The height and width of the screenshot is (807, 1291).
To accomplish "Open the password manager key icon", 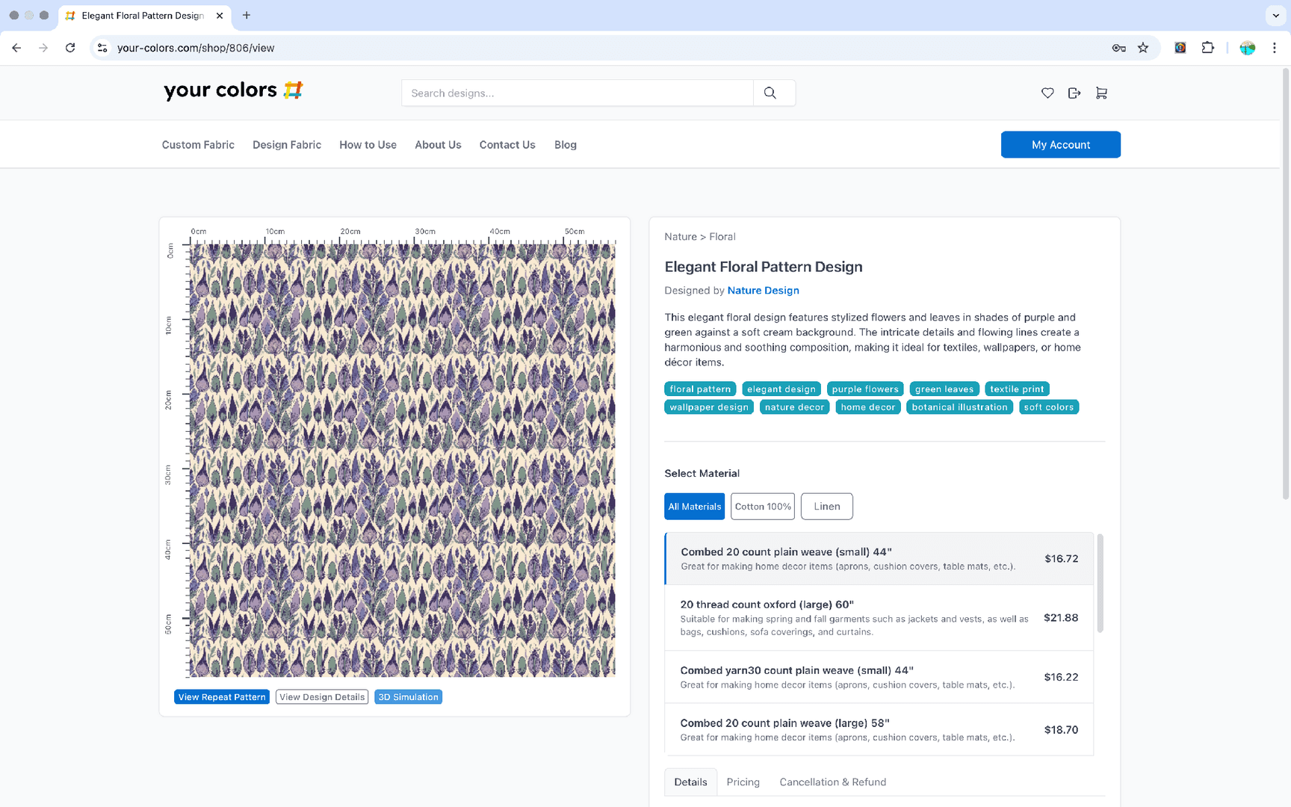I will pyautogui.click(x=1118, y=48).
